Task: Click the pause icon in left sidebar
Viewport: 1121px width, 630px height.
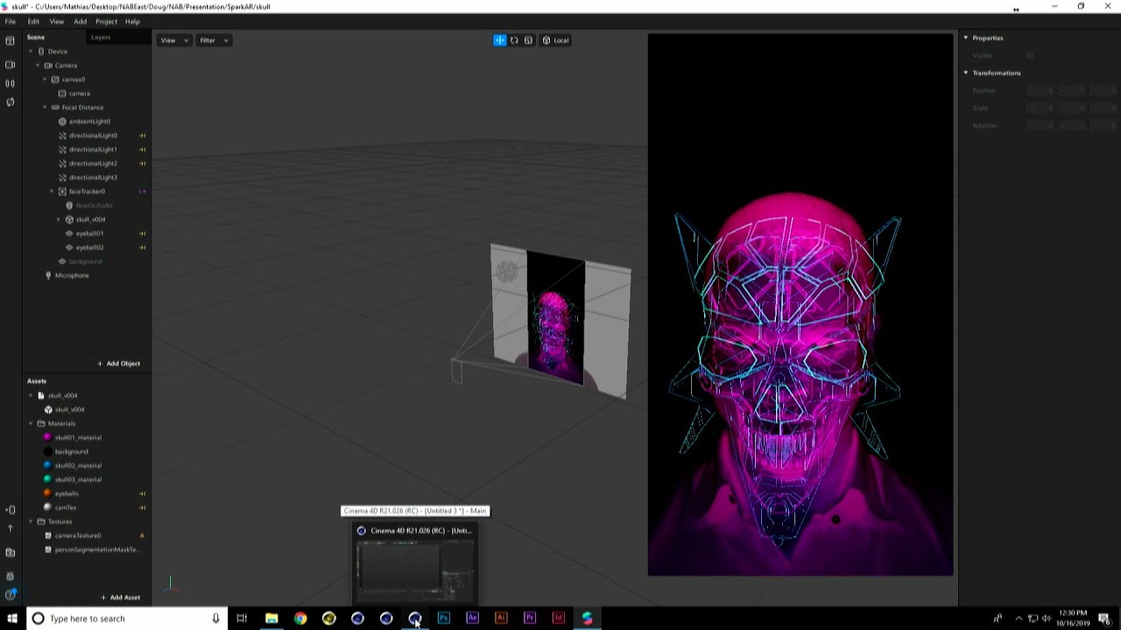Action: [x=11, y=83]
